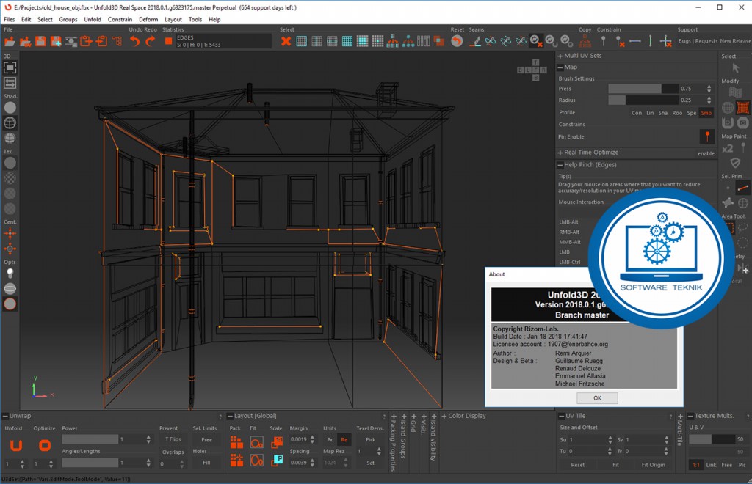
Task: Click the top Scale 1:1 icon
Action: pyautogui.click(x=277, y=442)
